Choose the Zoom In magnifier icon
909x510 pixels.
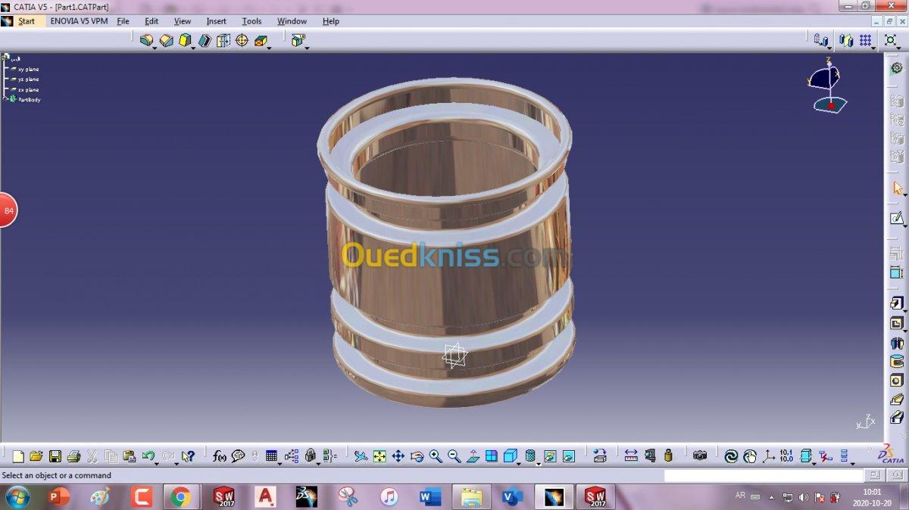[436, 456]
